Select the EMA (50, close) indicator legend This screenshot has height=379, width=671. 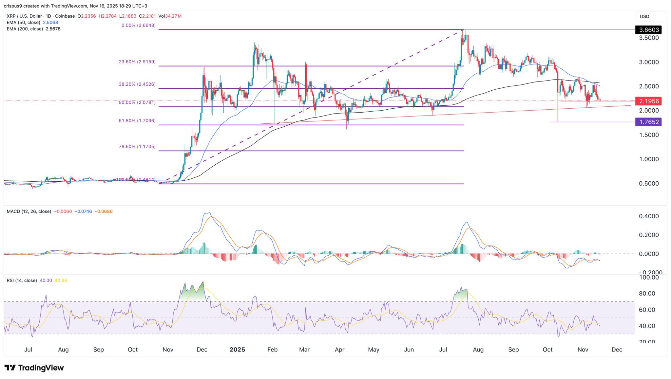pyautogui.click(x=23, y=23)
